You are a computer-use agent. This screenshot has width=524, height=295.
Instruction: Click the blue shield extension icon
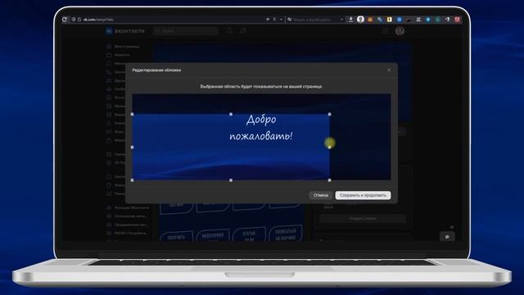click(428, 20)
